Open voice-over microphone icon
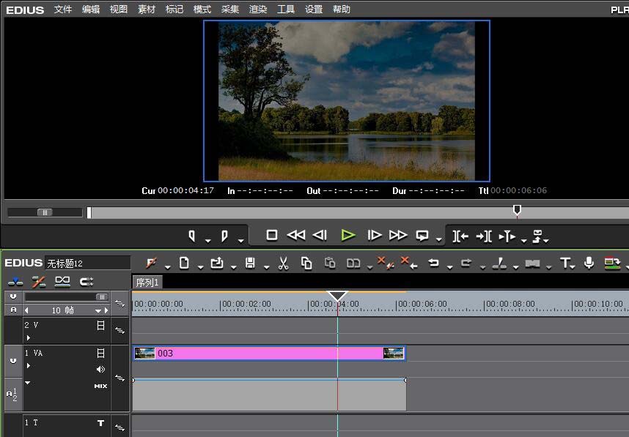 [x=589, y=264]
